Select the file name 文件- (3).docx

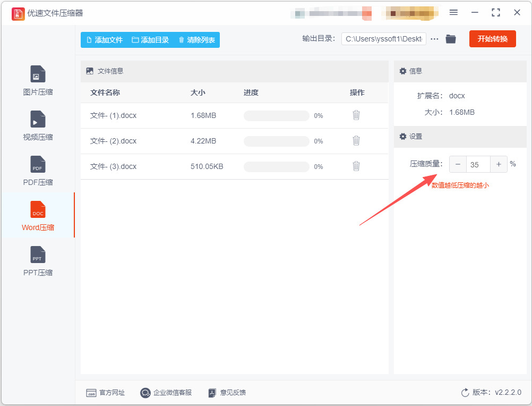[x=113, y=167]
